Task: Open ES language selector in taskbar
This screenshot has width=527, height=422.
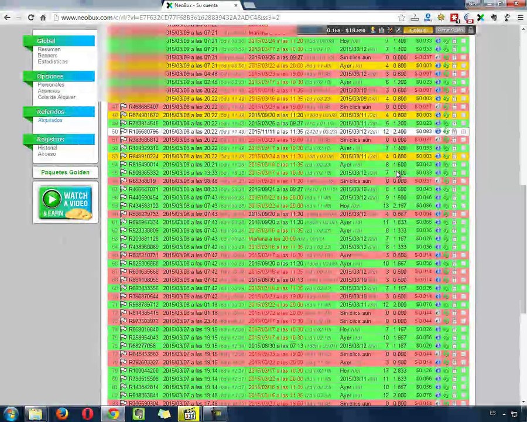Action: tap(492, 413)
